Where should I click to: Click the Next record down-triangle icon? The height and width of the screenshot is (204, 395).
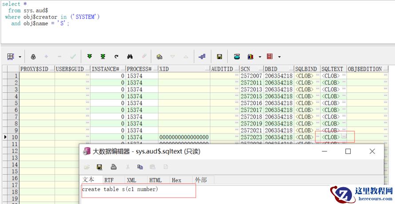pyautogui.click(x=173, y=57)
